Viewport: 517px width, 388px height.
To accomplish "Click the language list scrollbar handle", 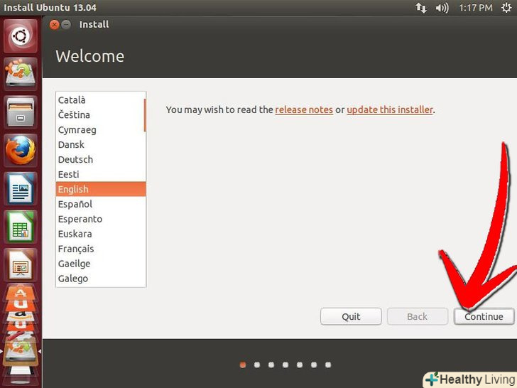I will pos(145,115).
